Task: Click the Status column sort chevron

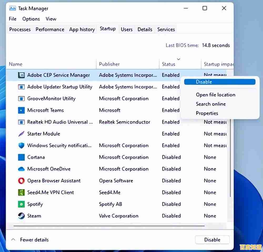Action: [x=179, y=59]
